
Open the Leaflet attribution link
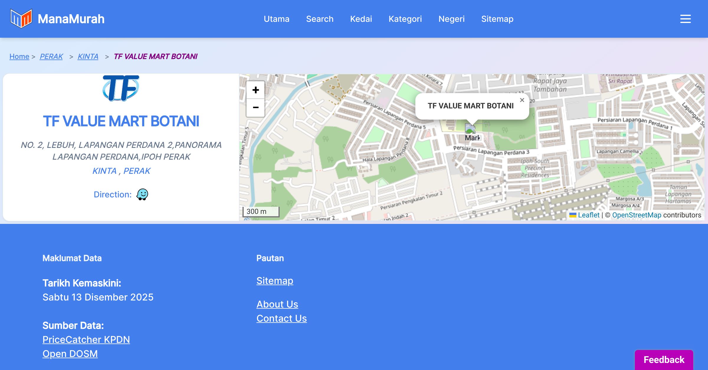589,215
